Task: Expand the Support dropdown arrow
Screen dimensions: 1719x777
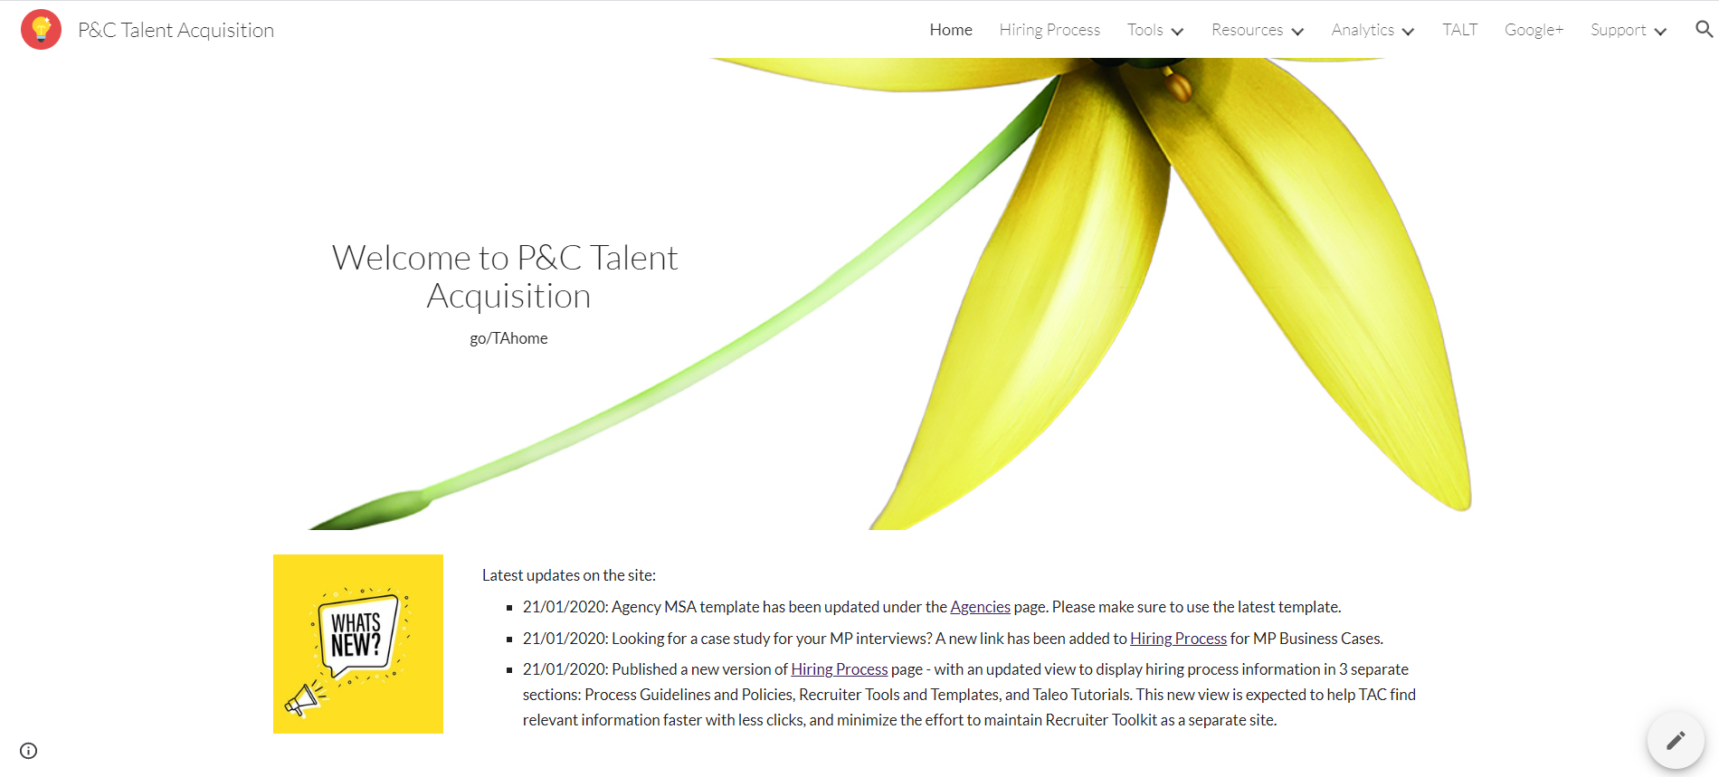Action: coord(1660,31)
